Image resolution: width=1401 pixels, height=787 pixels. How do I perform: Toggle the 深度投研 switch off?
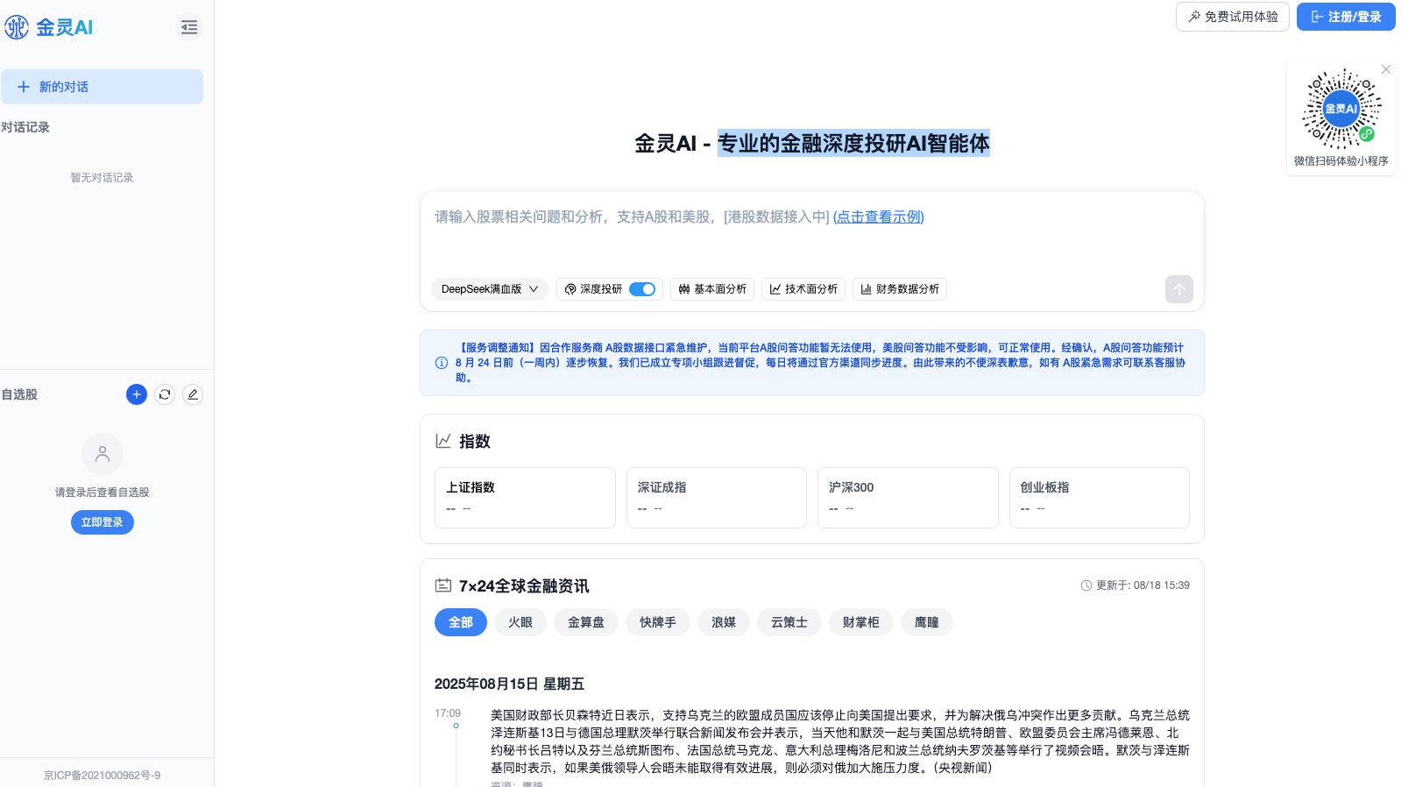tap(642, 289)
